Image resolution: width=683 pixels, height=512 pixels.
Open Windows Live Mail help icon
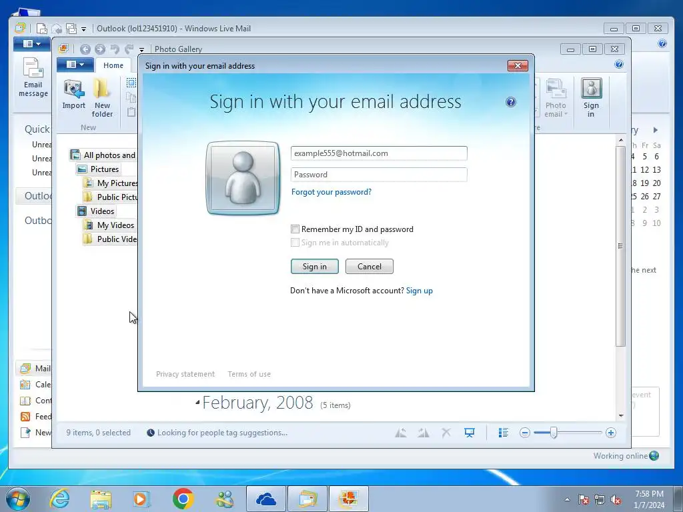(662, 43)
